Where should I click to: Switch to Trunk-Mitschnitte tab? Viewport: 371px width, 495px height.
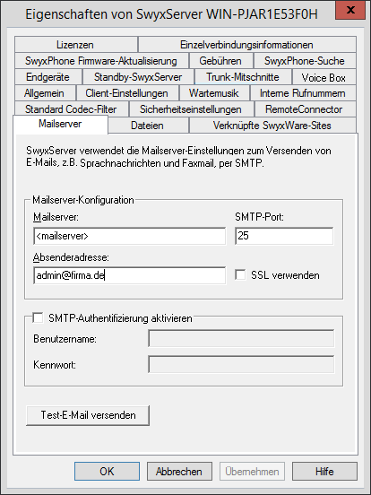pyautogui.click(x=243, y=77)
